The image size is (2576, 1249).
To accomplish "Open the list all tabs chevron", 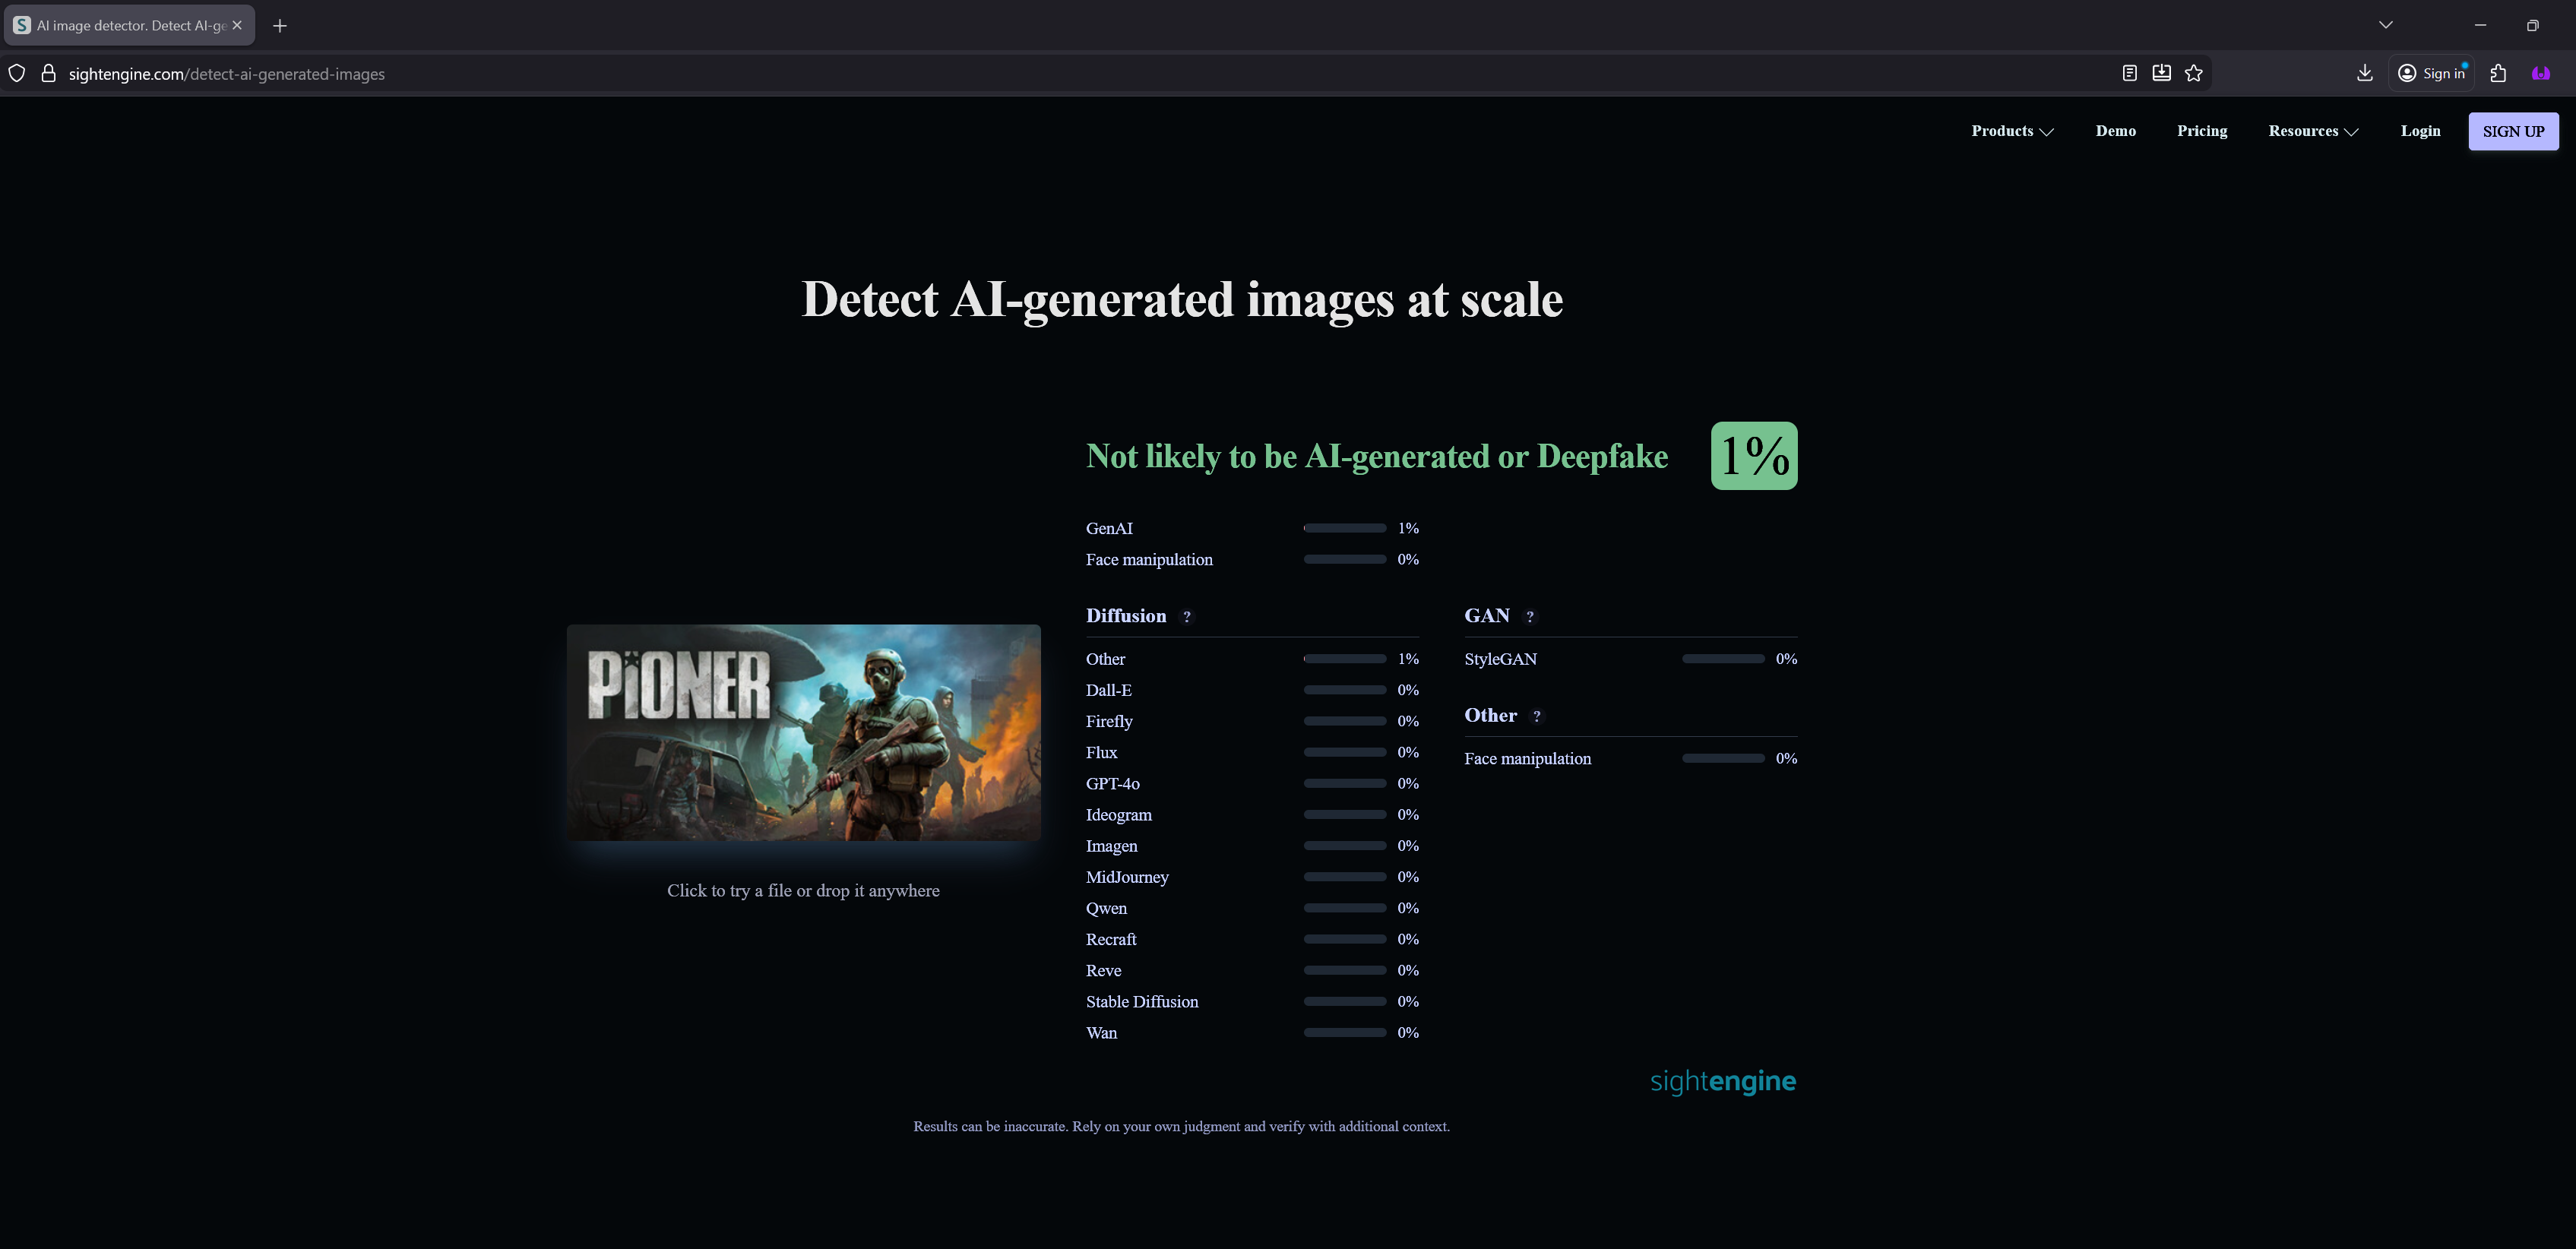I will click(x=2385, y=25).
